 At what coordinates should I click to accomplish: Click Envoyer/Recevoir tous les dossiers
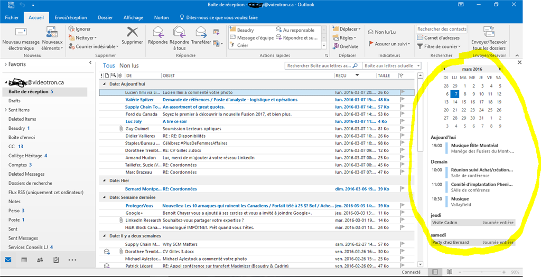pyautogui.click(x=489, y=39)
